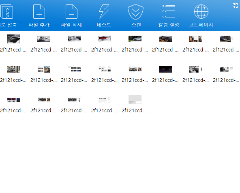Select the car grille close-up thumbnail
Screen dimensions: 240x193
(13, 39)
